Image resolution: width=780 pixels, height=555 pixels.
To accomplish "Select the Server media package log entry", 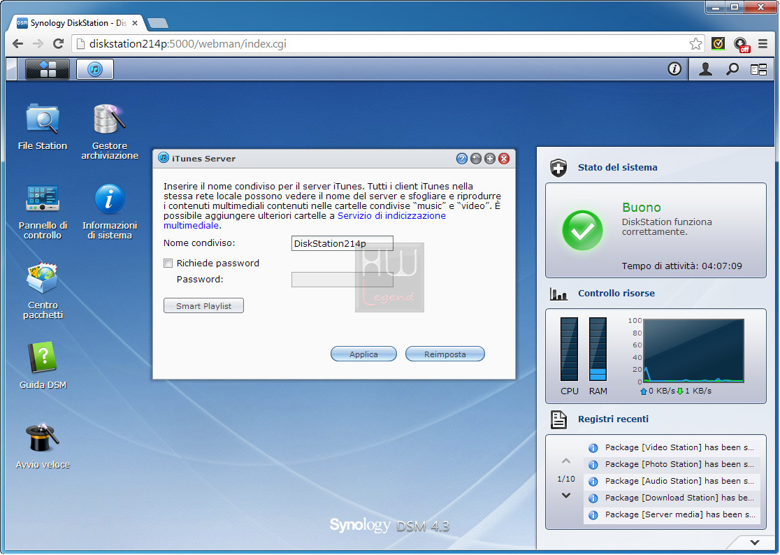I will (x=672, y=514).
